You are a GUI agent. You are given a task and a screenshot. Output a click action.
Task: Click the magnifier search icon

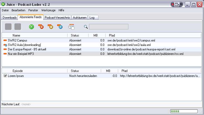tap(86, 27)
